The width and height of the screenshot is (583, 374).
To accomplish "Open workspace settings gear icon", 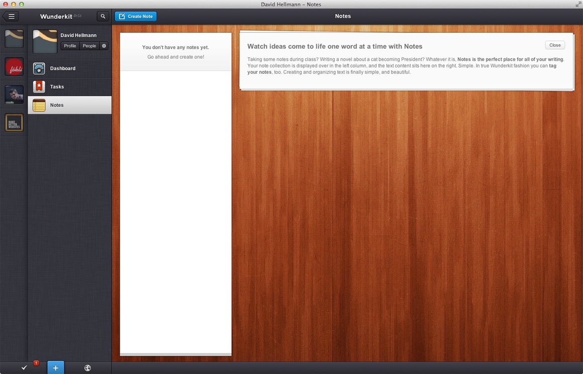I will (x=104, y=46).
